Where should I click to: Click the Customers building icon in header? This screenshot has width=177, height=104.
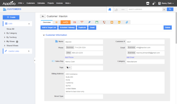(x=5, y=9)
